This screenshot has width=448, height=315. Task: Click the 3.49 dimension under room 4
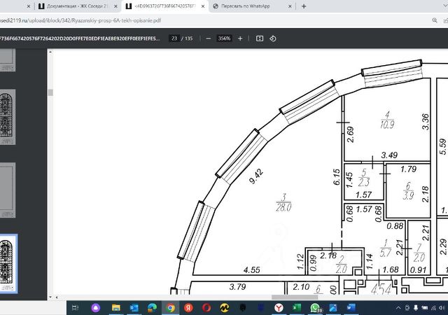[389, 155]
